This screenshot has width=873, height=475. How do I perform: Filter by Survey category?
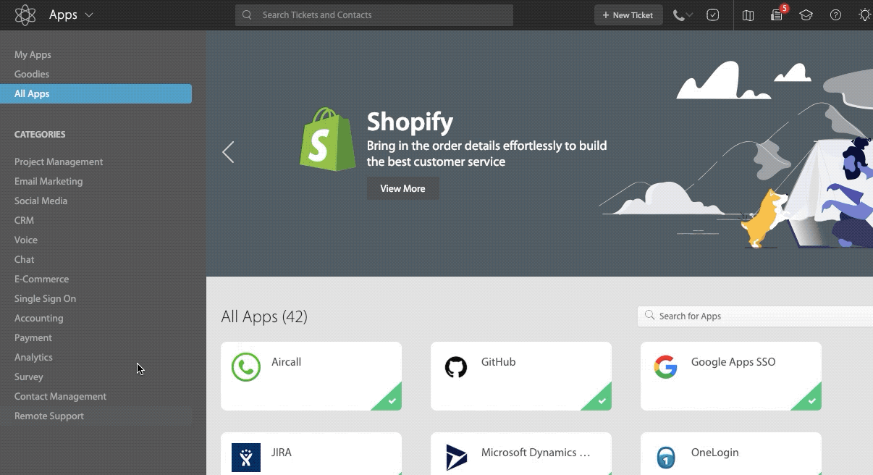29,377
